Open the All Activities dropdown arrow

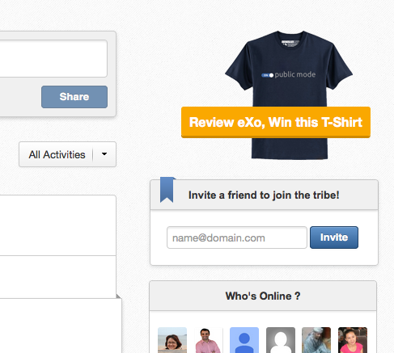click(104, 154)
